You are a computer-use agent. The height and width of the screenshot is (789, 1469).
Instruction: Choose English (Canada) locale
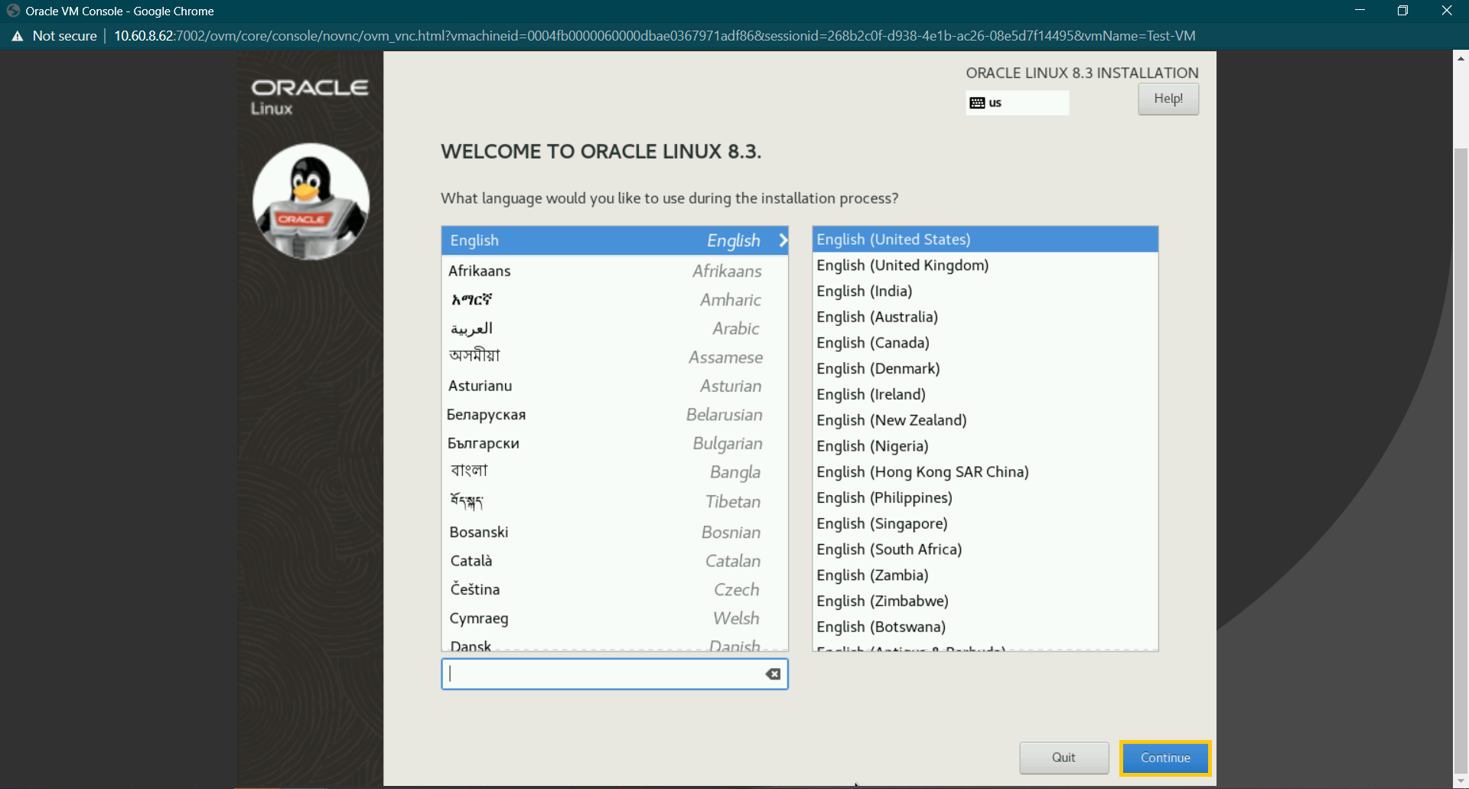coord(985,343)
